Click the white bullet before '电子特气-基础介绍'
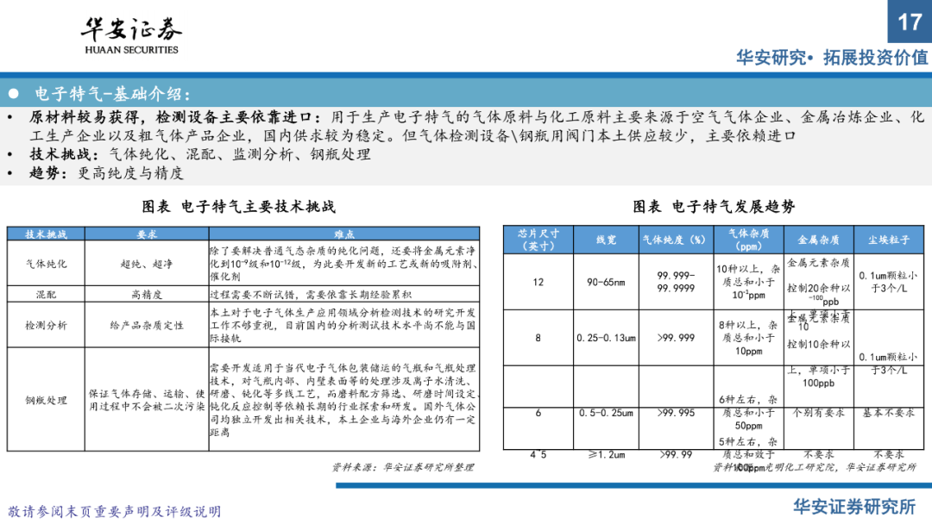Screen dimensions: 932x524 [14, 94]
